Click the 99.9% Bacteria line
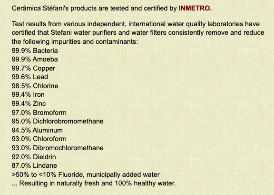 pos(35,51)
